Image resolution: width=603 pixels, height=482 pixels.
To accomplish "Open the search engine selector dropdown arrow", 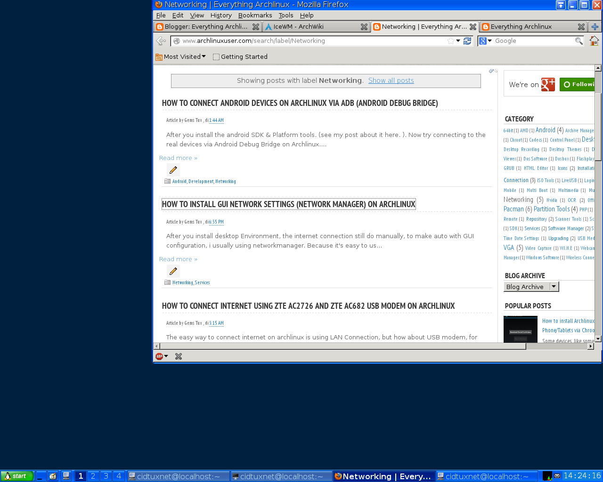I will coord(490,41).
